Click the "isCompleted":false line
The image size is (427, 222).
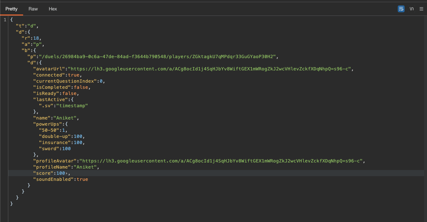62,87
